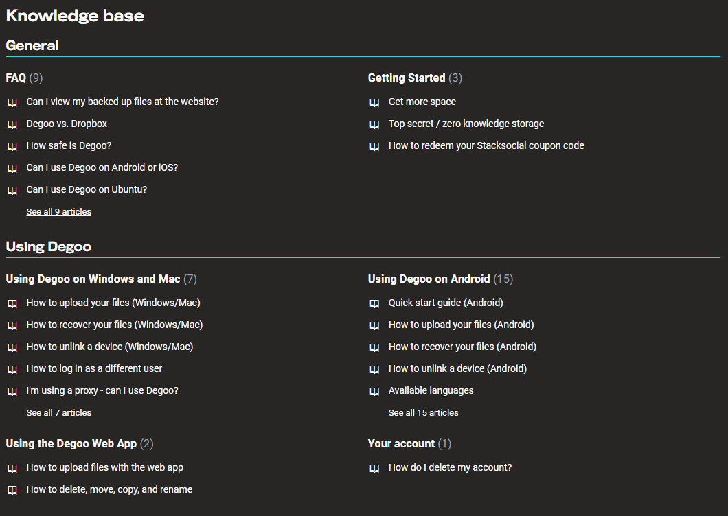The width and height of the screenshot is (728, 516).
Task: Open 'See all 9 articles' link
Action: pyautogui.click(x=59, y=211)
